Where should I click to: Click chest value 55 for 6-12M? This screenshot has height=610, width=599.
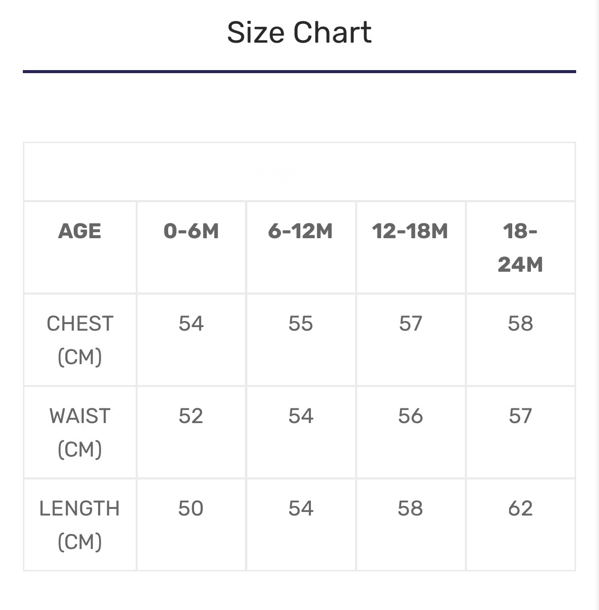pos(301,324)
